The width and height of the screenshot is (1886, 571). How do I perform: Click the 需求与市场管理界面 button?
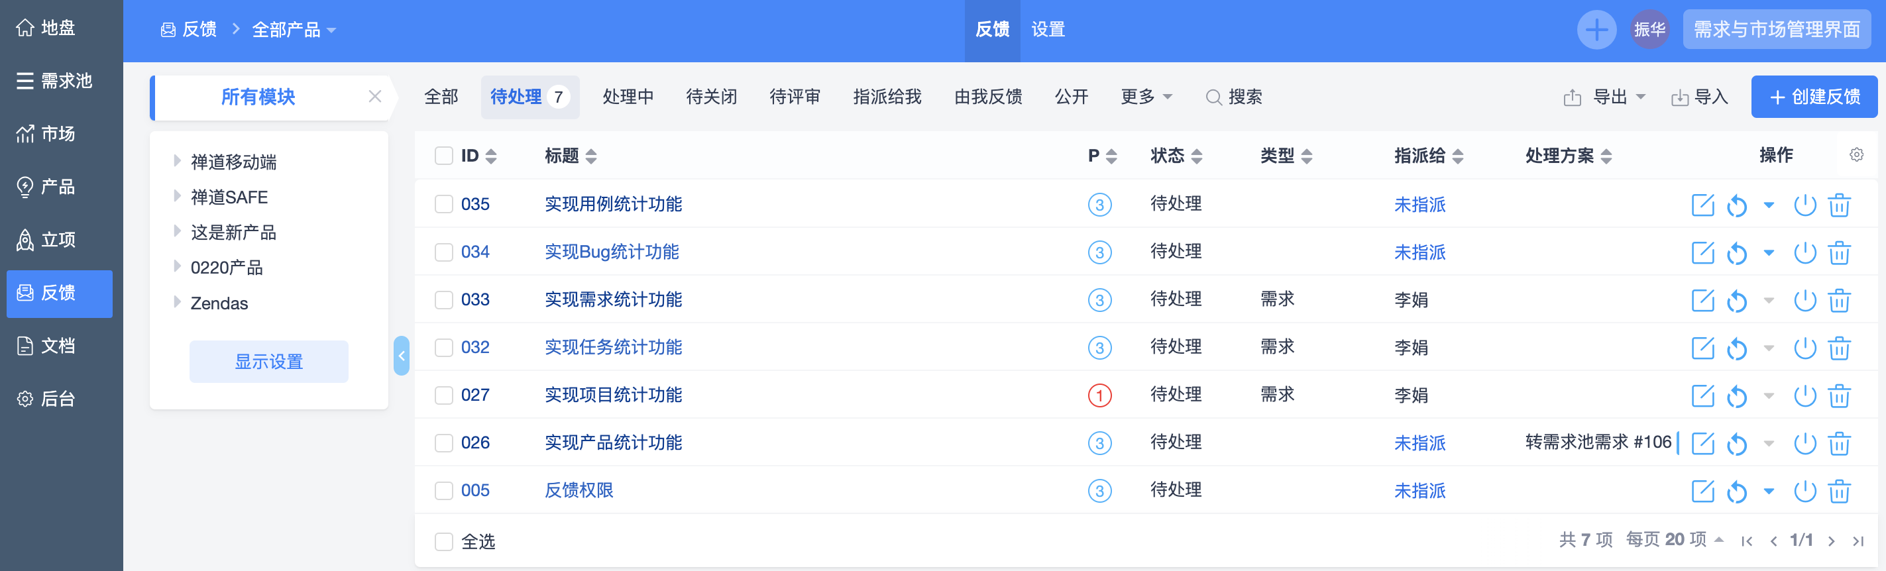tap(1776, 30)
